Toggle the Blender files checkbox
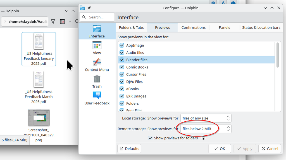Screen dimensions: 286x160 [122, 60]
